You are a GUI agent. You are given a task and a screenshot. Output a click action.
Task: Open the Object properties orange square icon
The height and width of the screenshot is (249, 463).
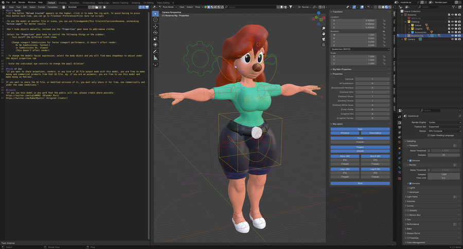click(400, 148)
